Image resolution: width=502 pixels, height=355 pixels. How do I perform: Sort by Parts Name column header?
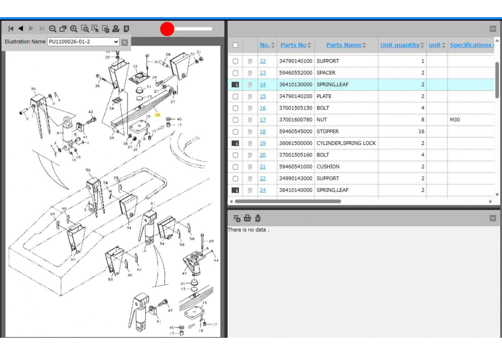click(344, 45)
